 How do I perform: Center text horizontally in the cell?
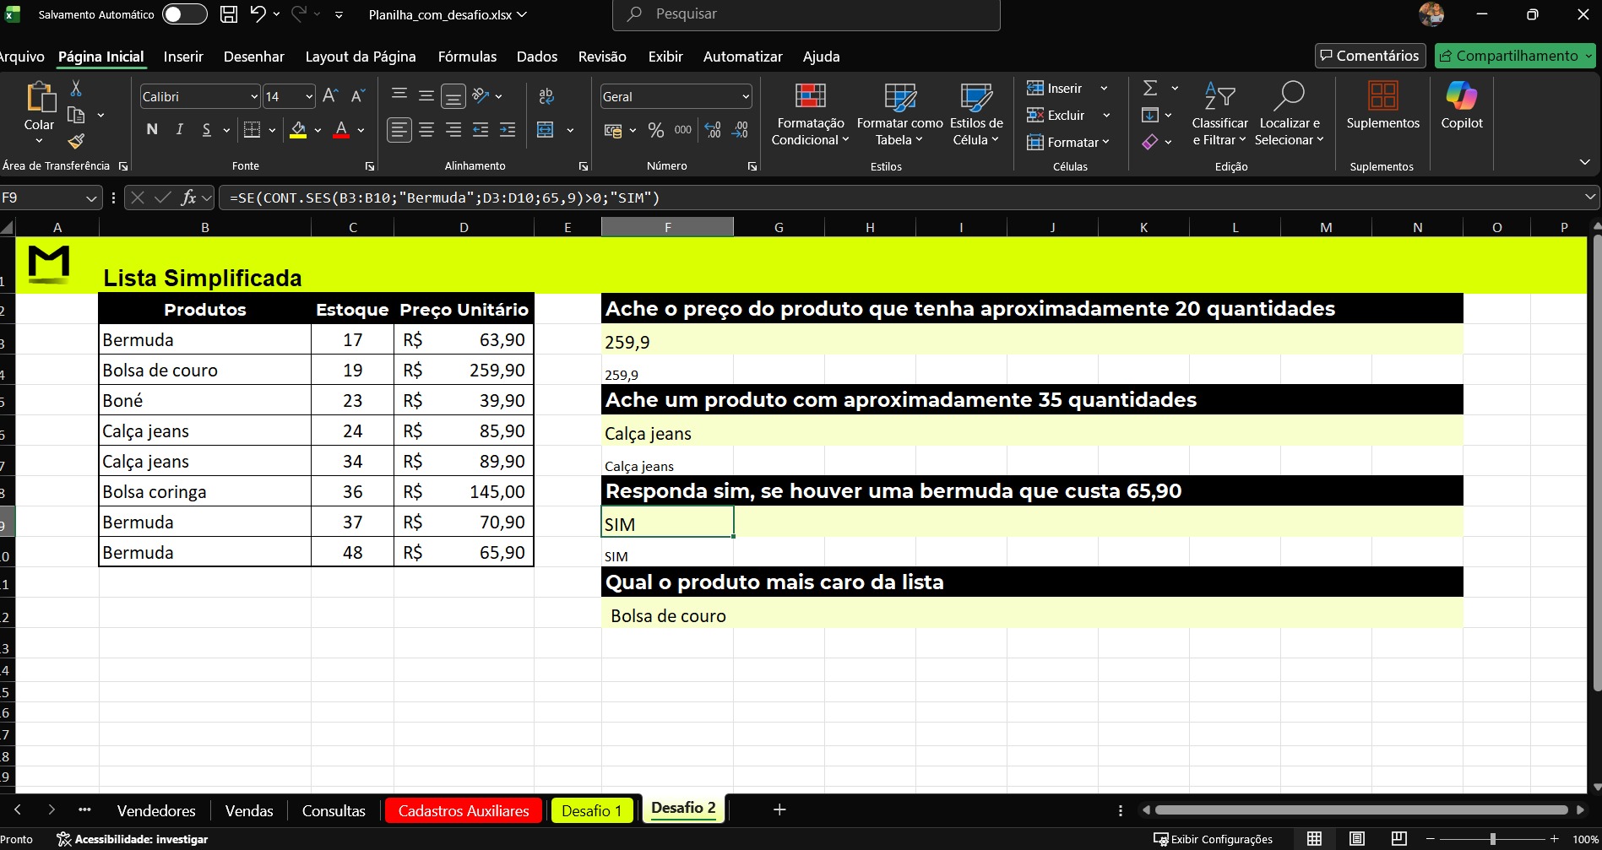click(426, 130)
